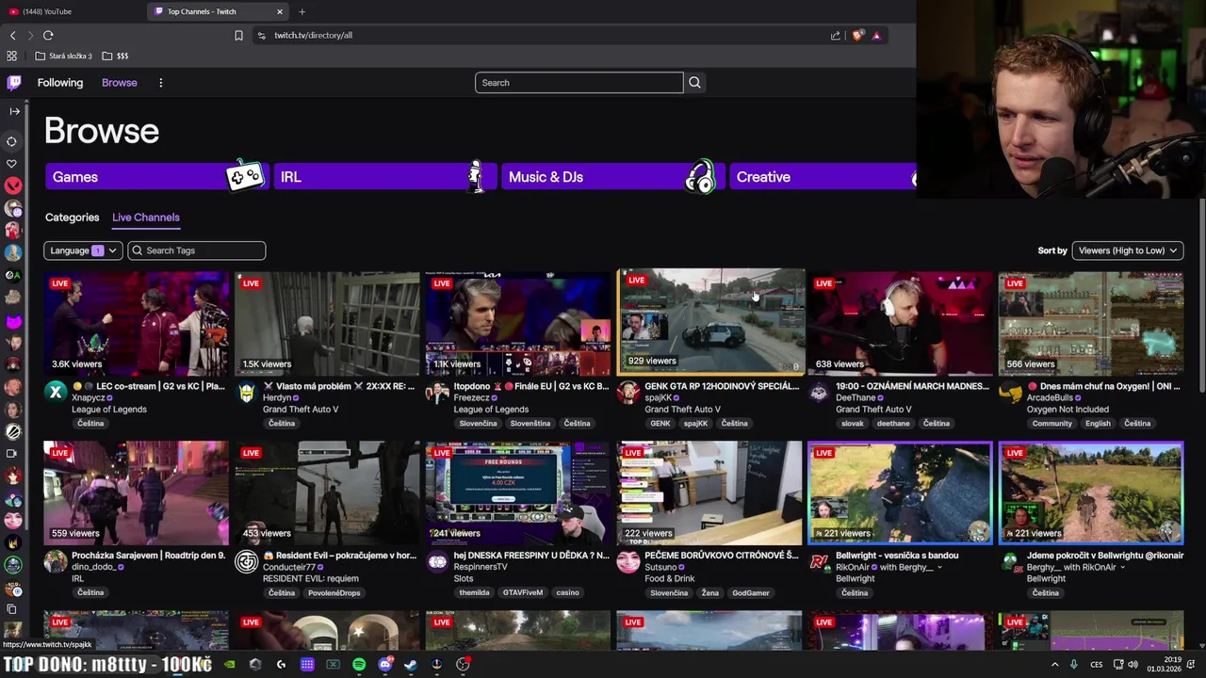This screenshot has height=678, width=1206.
Task: Click the microphone icon in system tray
Action: [x=1073, y=665]
